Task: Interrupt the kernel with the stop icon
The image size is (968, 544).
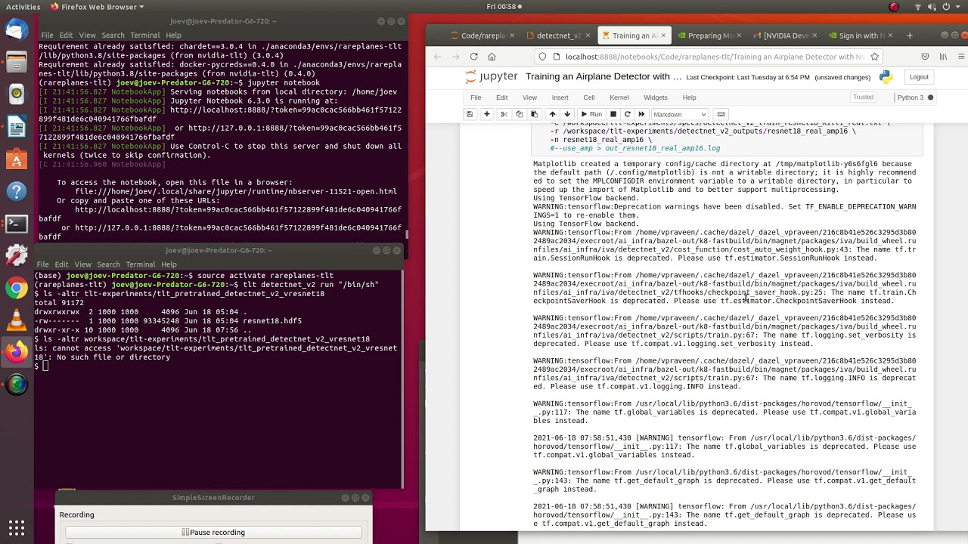Action: coord(613,114)
